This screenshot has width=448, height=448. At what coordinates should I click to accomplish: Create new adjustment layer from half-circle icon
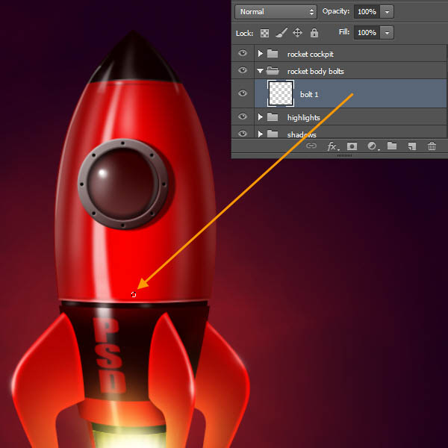(372, 146)
